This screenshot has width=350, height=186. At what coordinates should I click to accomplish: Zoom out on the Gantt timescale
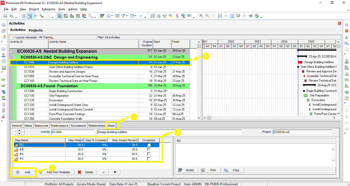click(x=207, y=16)
